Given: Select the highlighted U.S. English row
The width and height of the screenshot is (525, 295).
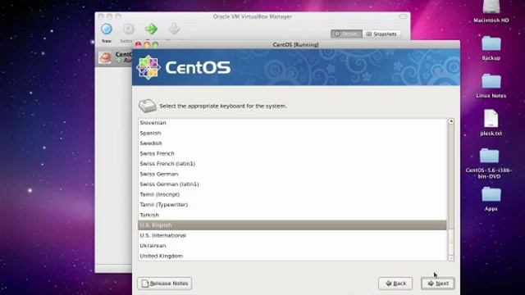Looking at the screenshot, I should [292, 225].
